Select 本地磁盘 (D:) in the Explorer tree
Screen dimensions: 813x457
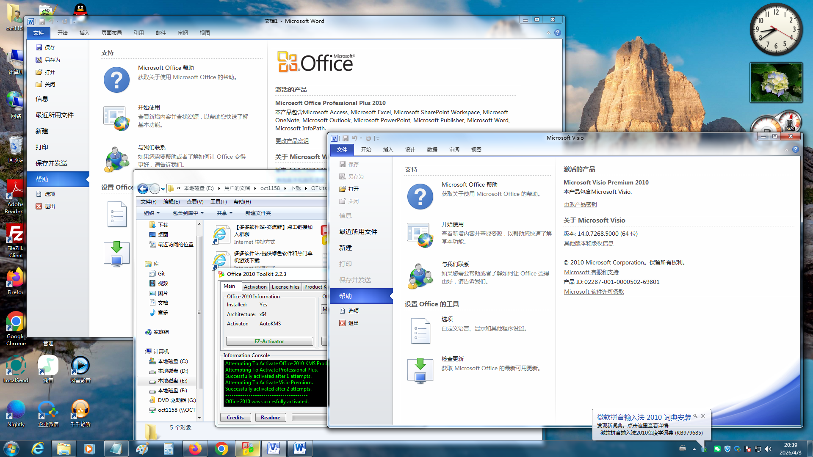point(172,371)
